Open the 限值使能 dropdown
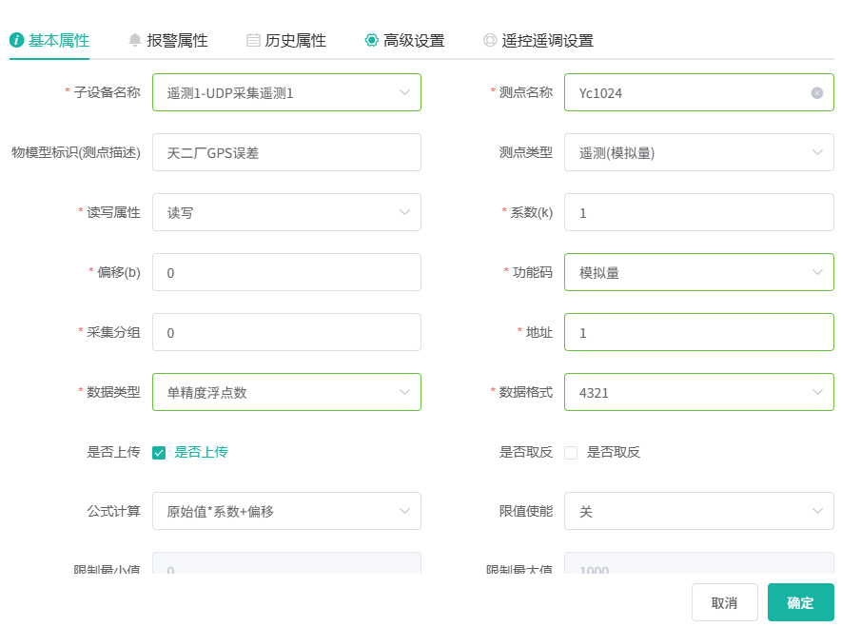Viewport: 861px width, 627px height. [698, 511]
